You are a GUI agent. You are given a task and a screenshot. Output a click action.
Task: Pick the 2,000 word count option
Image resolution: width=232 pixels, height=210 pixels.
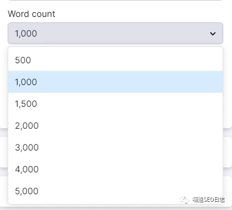[x=115, y=125]
